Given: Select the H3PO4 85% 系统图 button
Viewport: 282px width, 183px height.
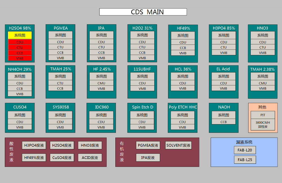Looking at the screenshot, I should 224,35.
